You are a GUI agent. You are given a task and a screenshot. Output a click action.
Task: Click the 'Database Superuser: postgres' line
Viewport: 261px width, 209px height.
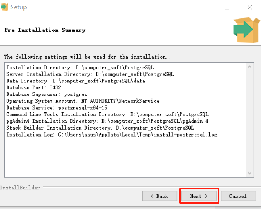point(47,94)
